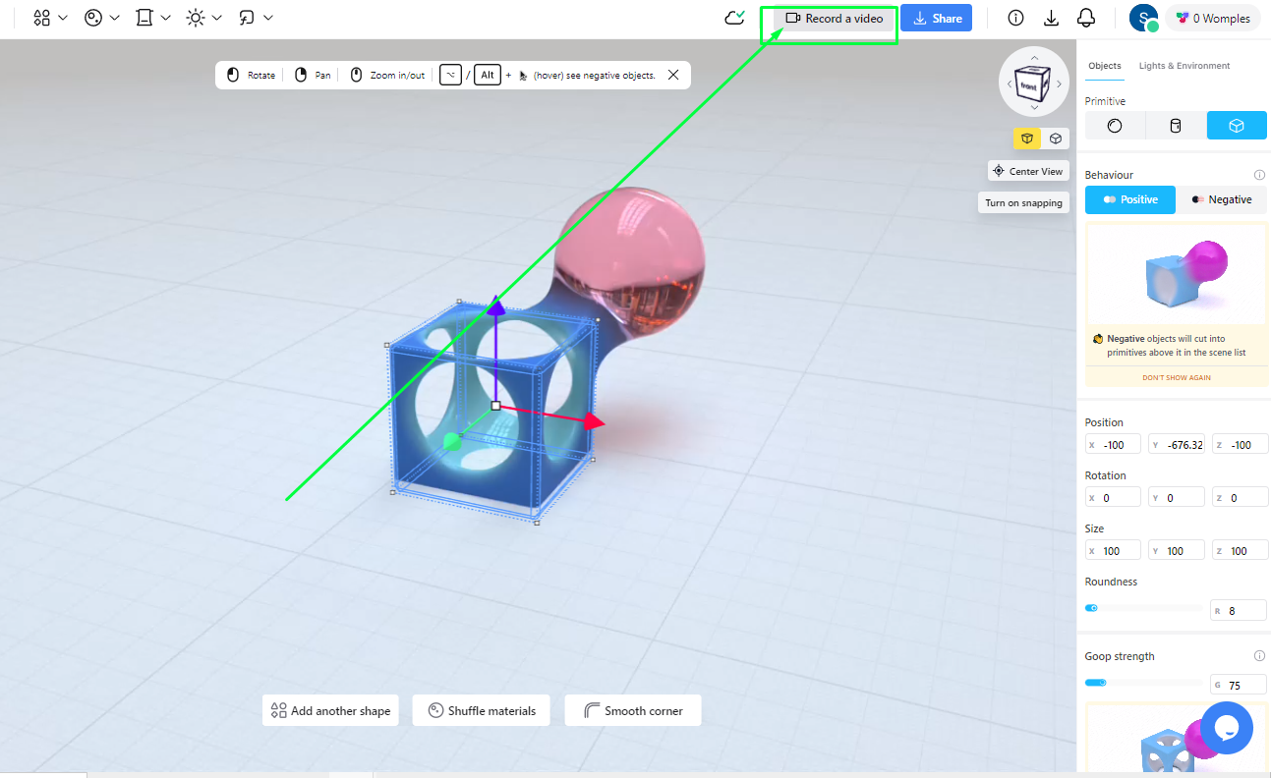Click the Size Y field
Screen dimensions: 1271x778
pos(1177,550)
